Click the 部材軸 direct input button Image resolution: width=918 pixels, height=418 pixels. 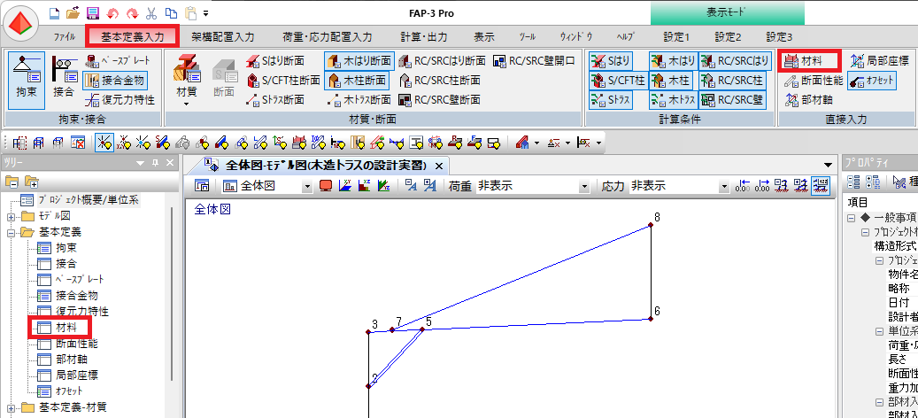tap(808, 100)
